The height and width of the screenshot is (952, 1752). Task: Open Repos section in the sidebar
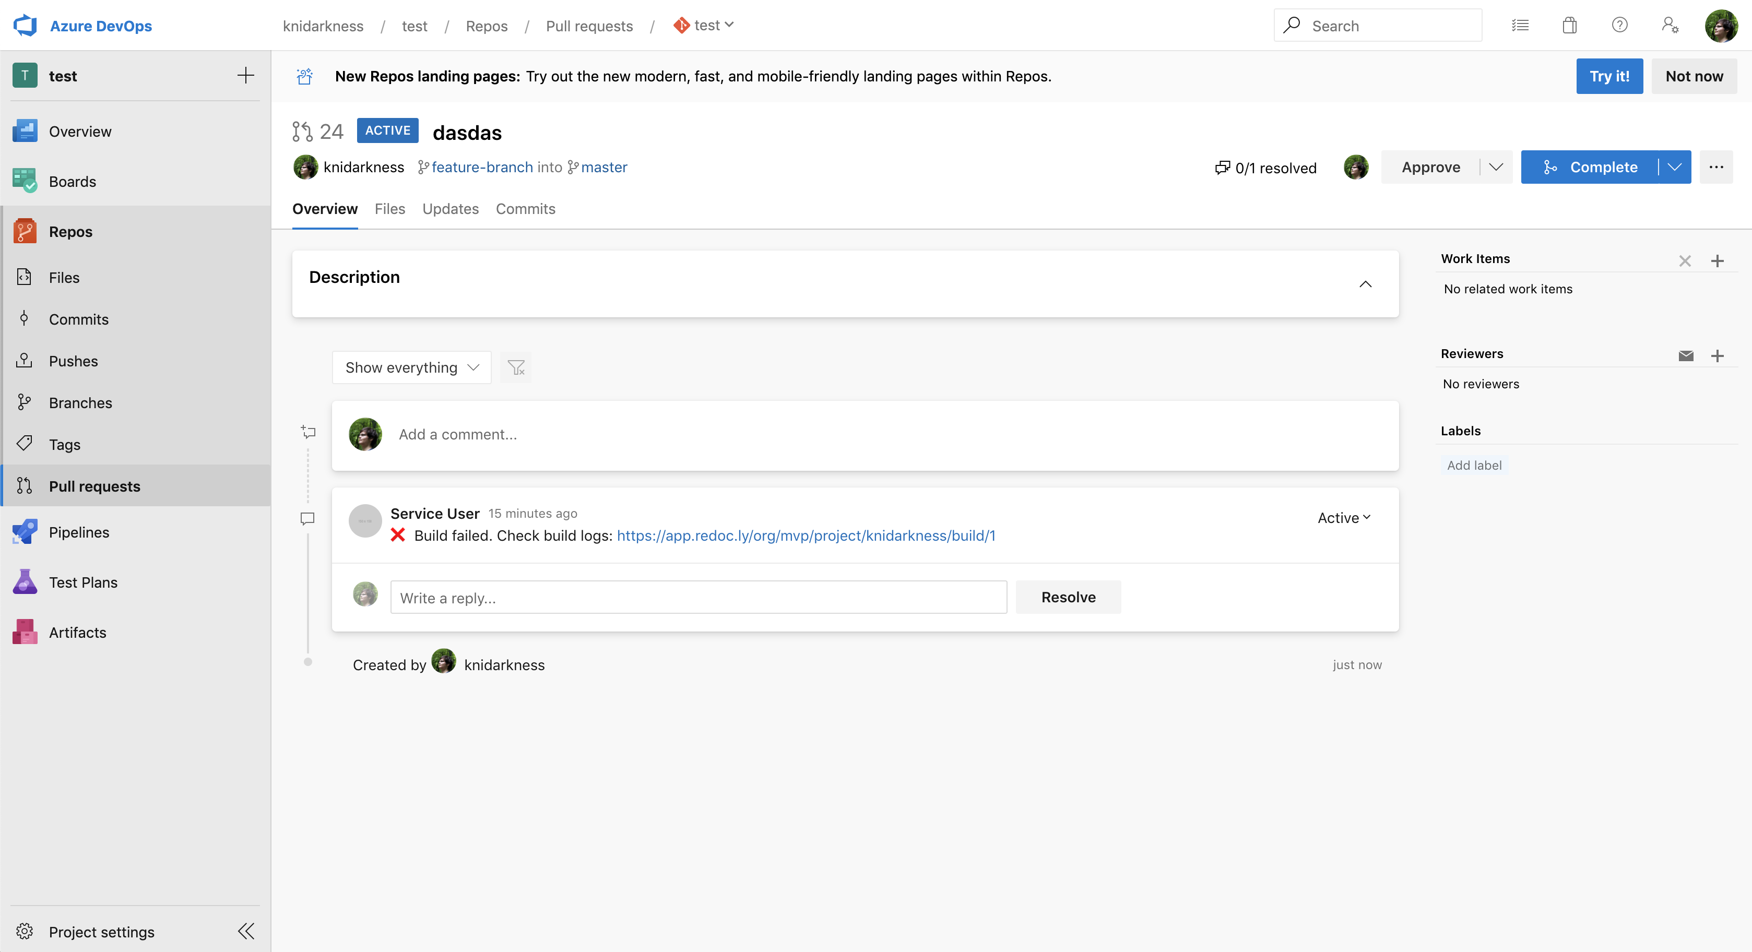135,232
